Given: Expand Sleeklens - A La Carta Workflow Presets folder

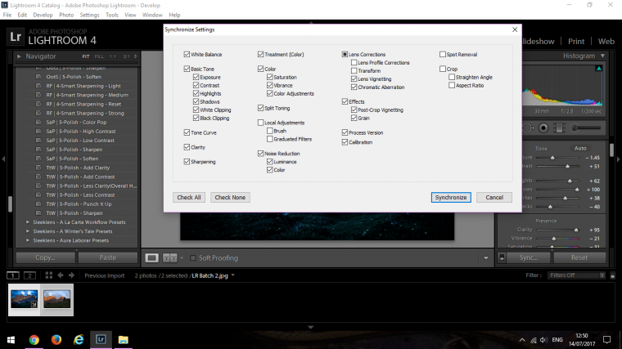Looking at the screenshot, I should click(28, 222).
